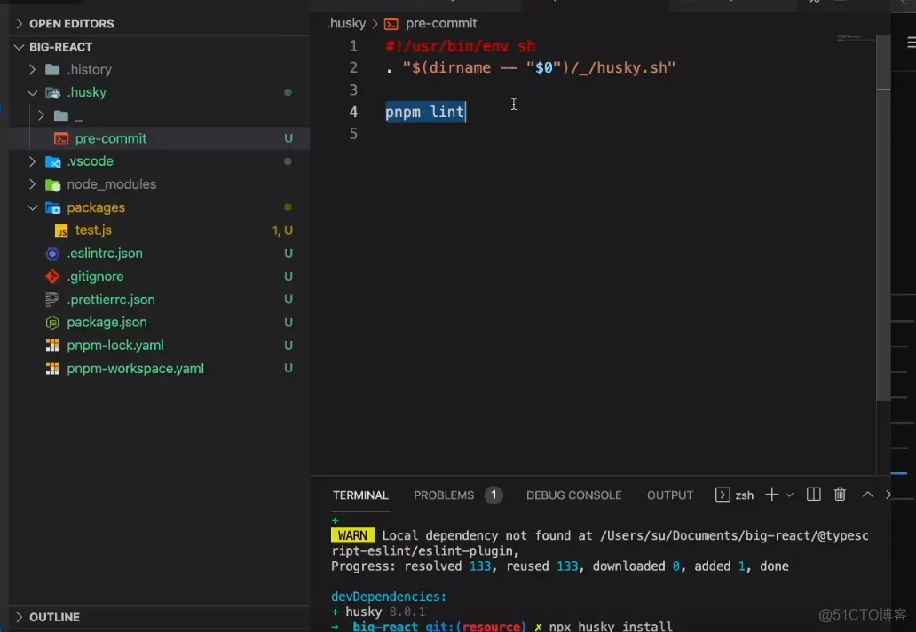The height and width of the screenshot is (632, 916).
Task: Click the .history folder icon
Action: coord(52,69)
